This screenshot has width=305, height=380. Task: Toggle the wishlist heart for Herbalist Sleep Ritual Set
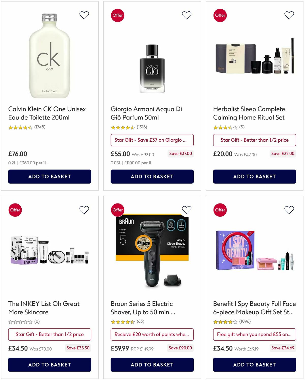click(289, 15)
